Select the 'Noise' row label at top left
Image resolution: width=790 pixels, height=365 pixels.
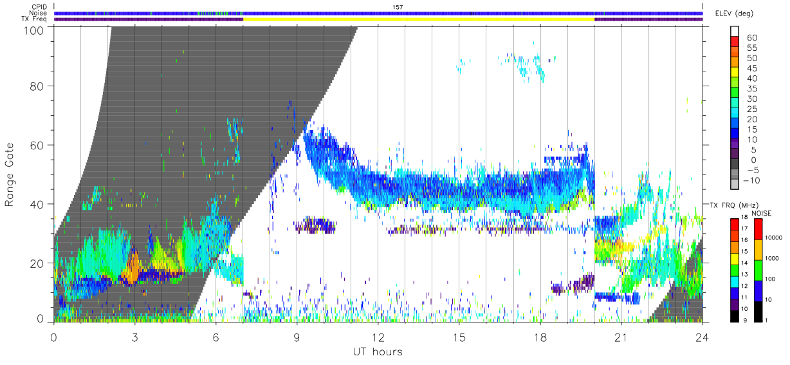tap(39, 13)
